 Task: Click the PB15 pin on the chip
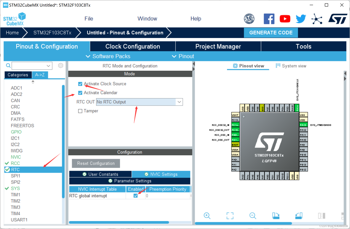click(x=304, y=155)
